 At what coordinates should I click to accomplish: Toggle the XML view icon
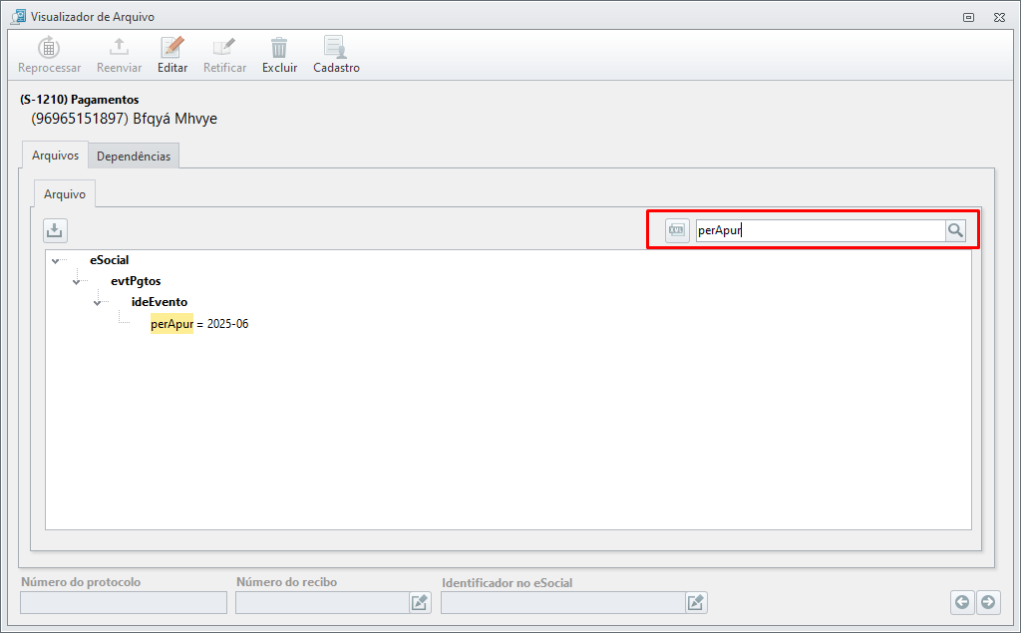677,230
